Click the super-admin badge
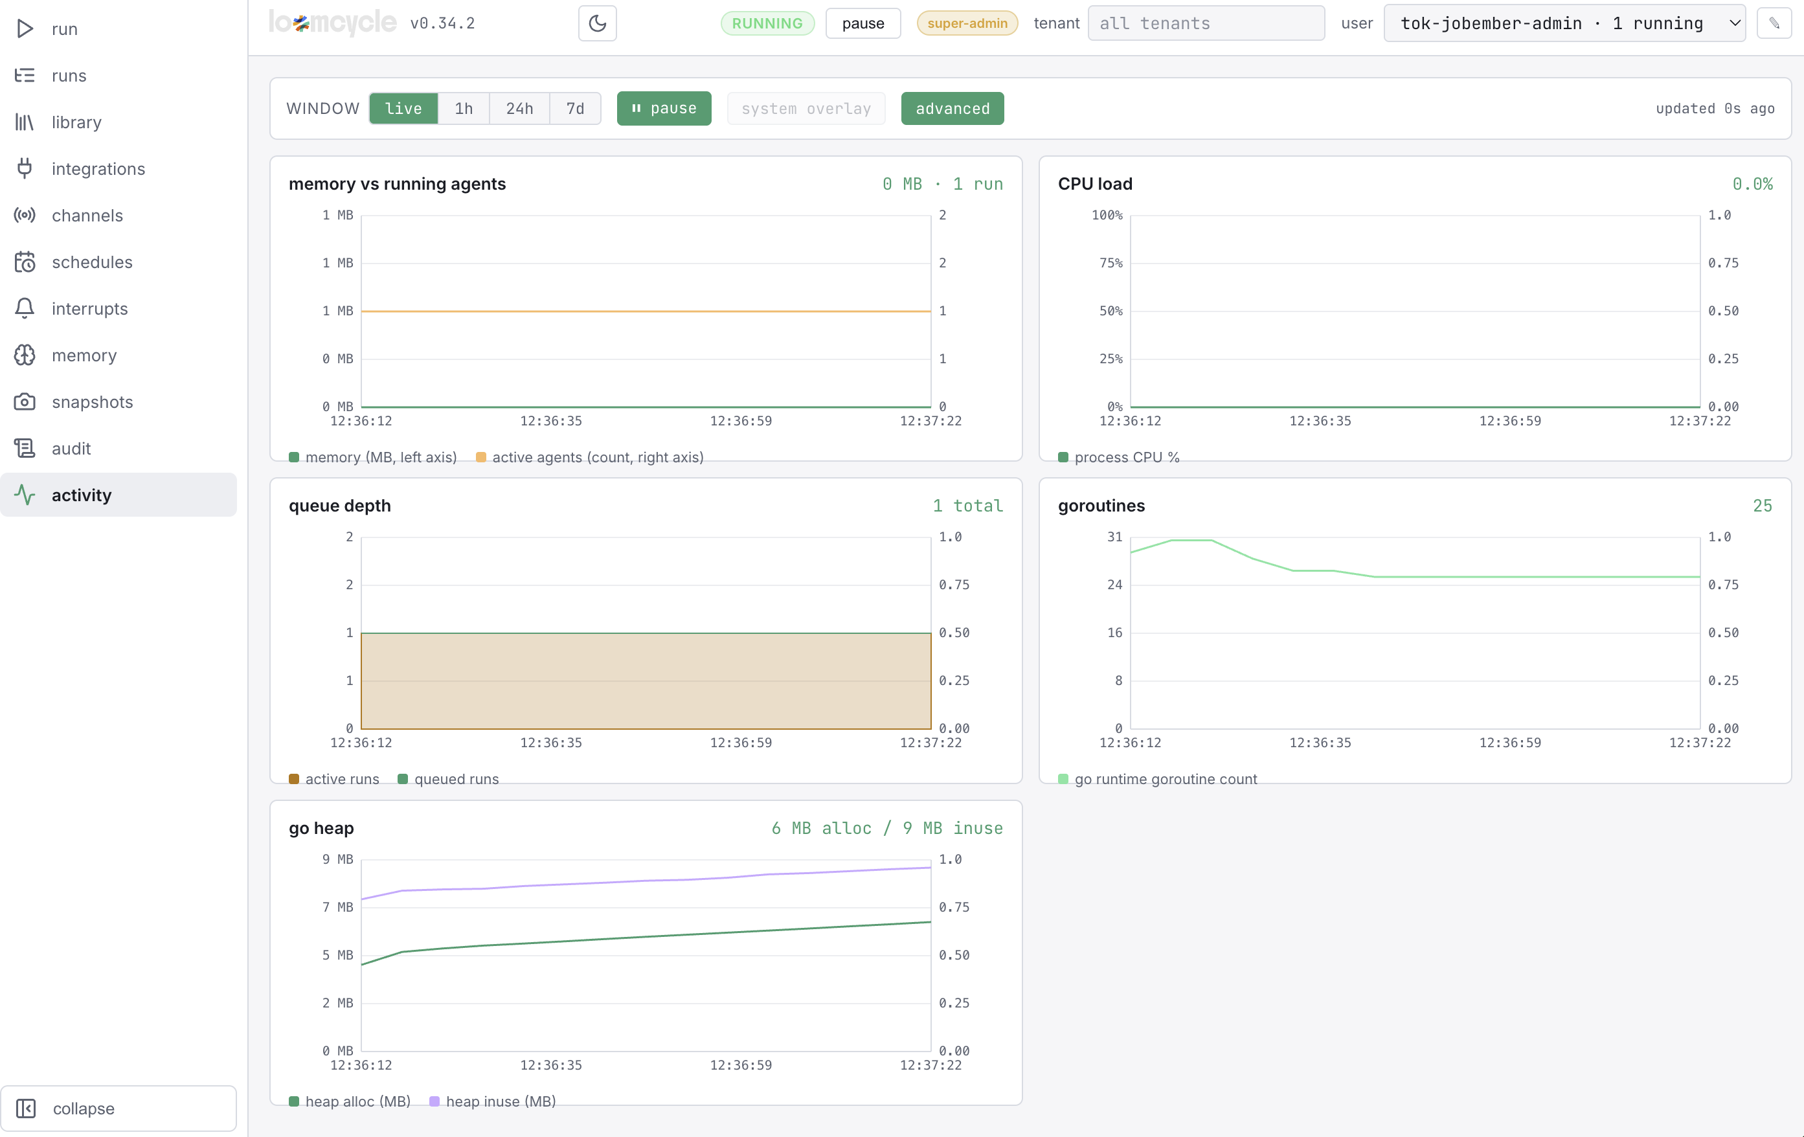Screen dimensions: 1804x1137 (967, 23)
